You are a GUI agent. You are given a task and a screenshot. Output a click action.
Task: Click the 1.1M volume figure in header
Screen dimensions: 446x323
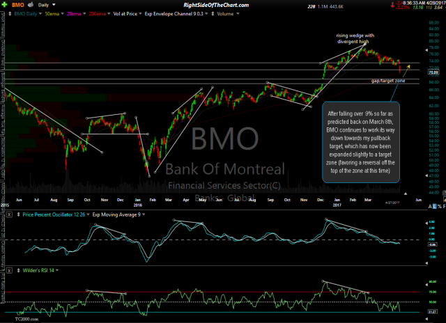[323, 6]
